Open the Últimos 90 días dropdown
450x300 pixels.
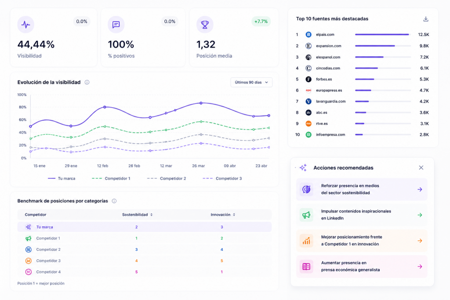(251, 82)
